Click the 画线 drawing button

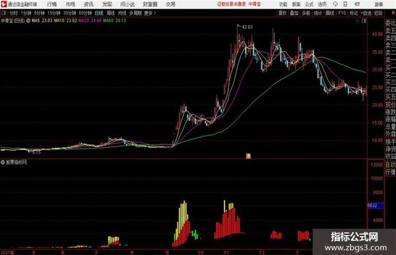tap(330, 13)
